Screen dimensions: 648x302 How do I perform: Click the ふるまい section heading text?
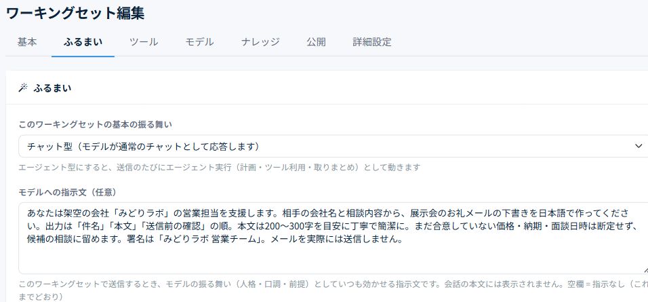[x=52, y=88]
